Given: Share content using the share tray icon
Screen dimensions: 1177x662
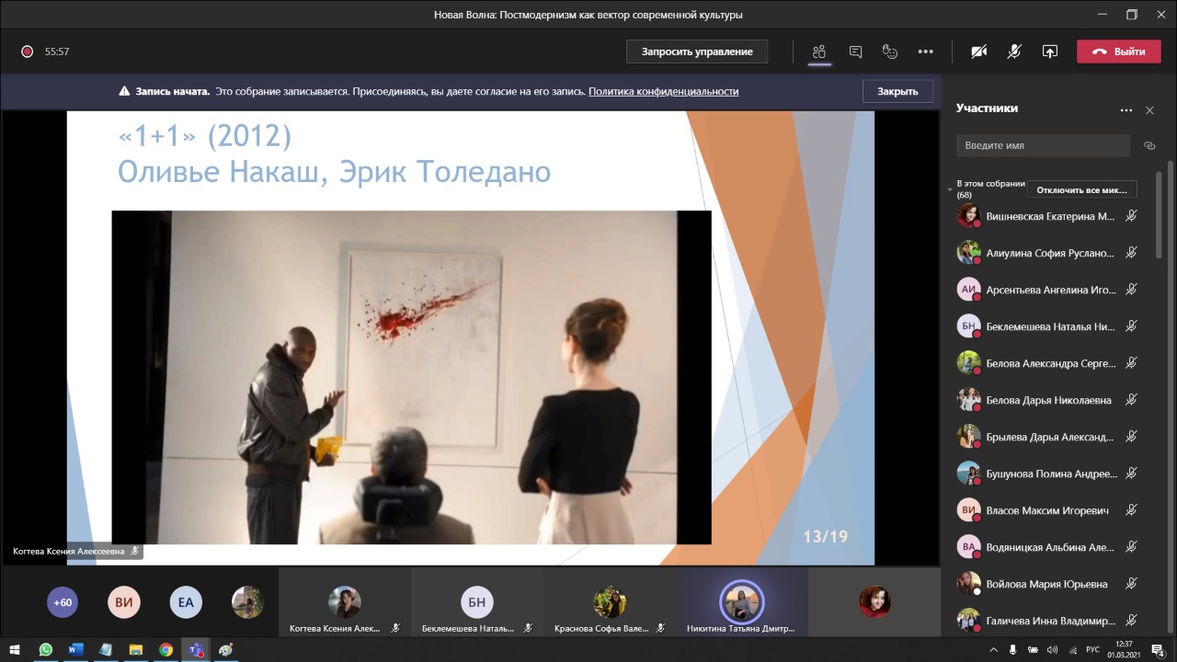Looking at the screenshot, I should (1049, 51).
